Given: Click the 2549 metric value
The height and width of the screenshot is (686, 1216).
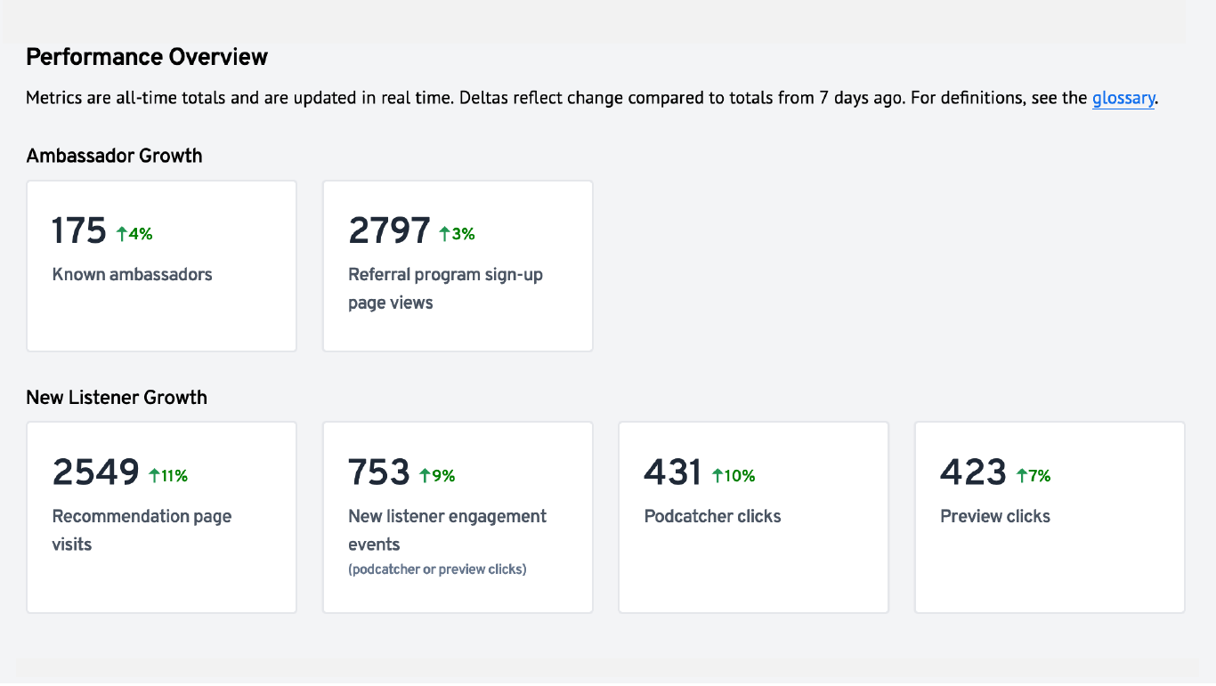Looking at the screenshot, I should point(95,472).
